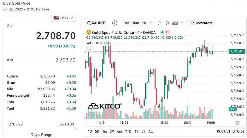Click the gold coin symbol logo
The width and height of the screenshot is (247, 138).
pos(89,32)
